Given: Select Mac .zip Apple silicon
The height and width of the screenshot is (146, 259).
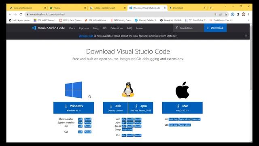Looking at the screenshot, I should click(185, 119).
